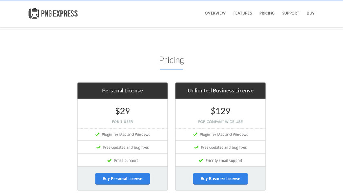343x193 pixels.
Task: Click the $129 price text
Action: (x=220, y=111)
